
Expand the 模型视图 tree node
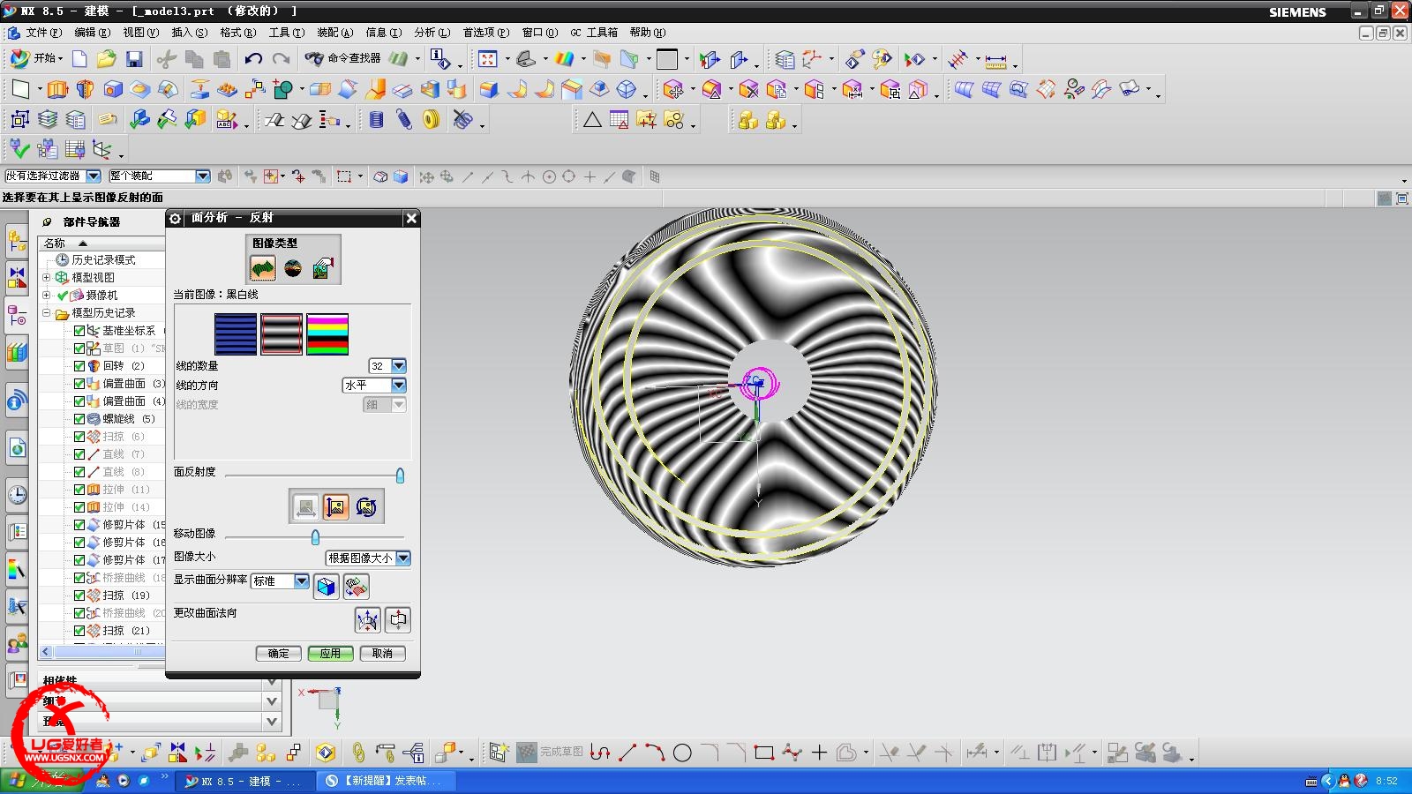coord(47,277)
